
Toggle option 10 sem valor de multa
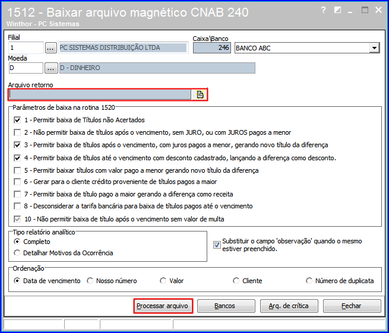17,219
